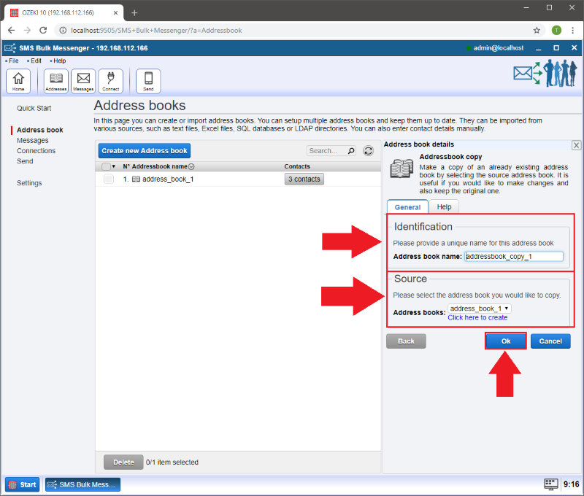The image size is (584, 496).
Task: Open the Addresses book toolbar icon
Action: (x=56, y=80)
